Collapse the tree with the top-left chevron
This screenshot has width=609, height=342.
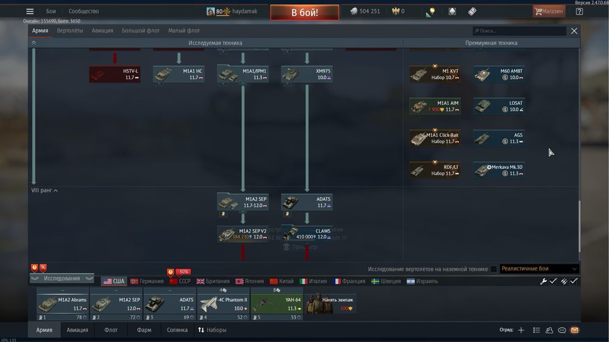33,43
